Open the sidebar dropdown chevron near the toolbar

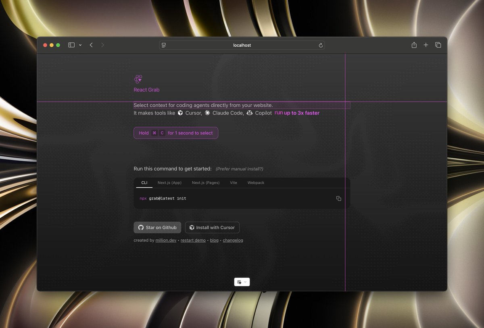(80, 45)
